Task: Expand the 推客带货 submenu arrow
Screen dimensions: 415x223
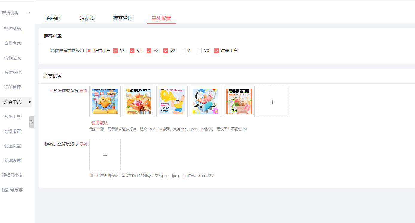Action: pyautogui.click(x=29, y=102)
